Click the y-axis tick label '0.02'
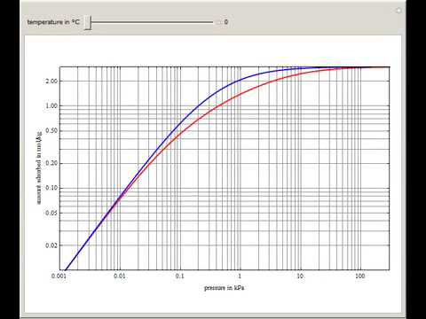The width and height of the screenshot is (426, 319). point(51,245)
